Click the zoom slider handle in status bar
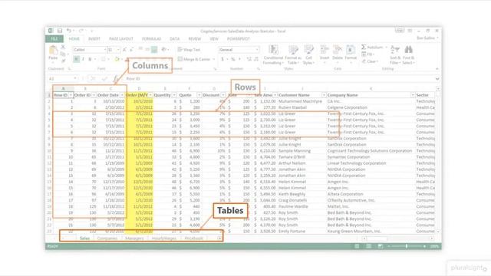 coord(407,246)
